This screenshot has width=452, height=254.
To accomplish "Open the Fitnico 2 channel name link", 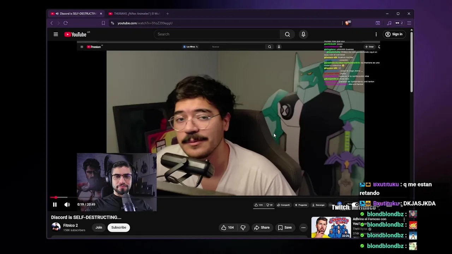I will 71,225.
